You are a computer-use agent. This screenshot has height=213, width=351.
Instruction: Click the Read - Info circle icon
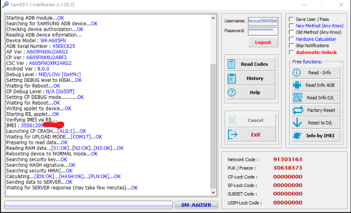[x=296, y=73]
